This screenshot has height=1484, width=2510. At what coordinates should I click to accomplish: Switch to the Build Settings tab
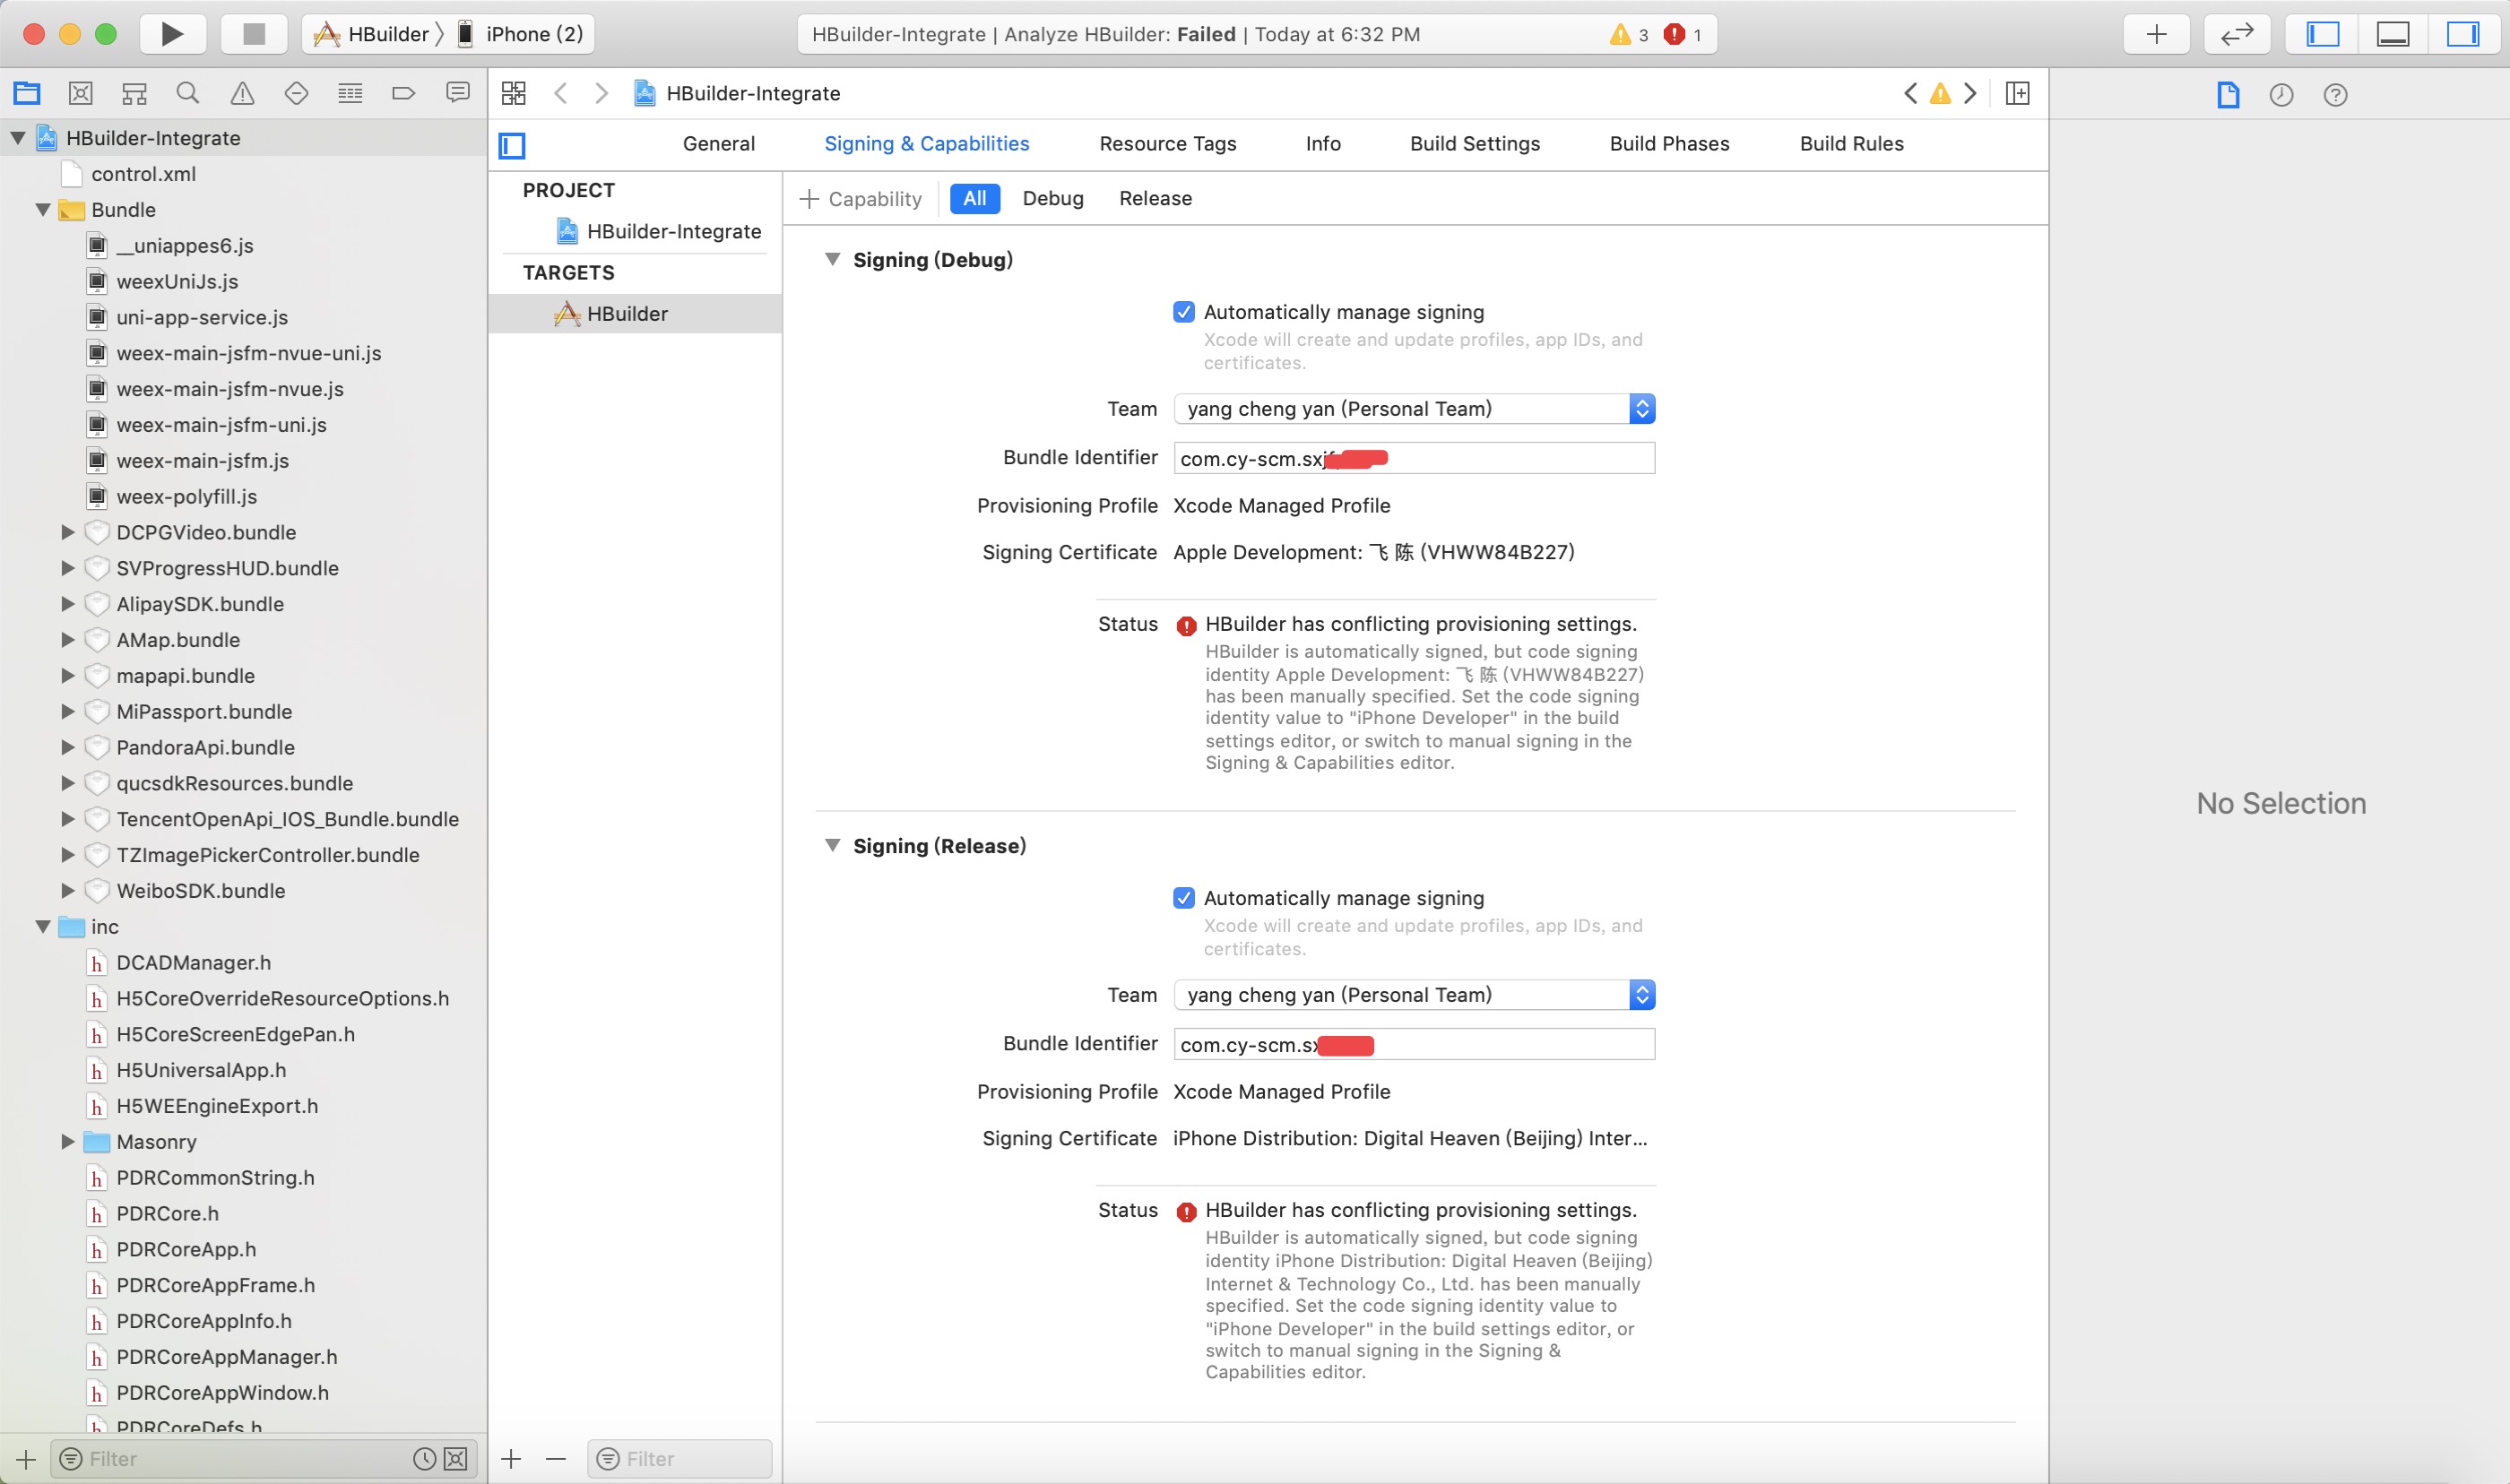(x=1474, y=144)
